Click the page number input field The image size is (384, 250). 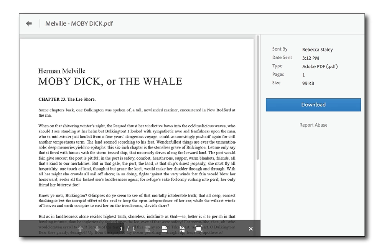pyautogui.click(x=115, y=229)
